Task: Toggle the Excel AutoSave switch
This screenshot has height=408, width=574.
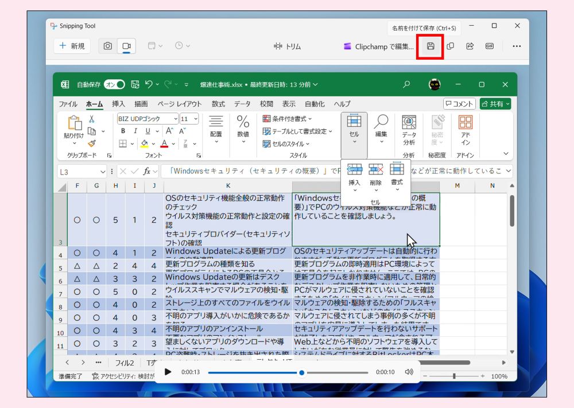Action: coord(114,84)
